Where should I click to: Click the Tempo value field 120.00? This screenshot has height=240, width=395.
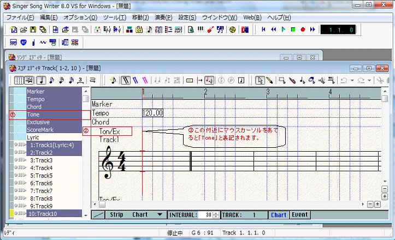[152, 113]
